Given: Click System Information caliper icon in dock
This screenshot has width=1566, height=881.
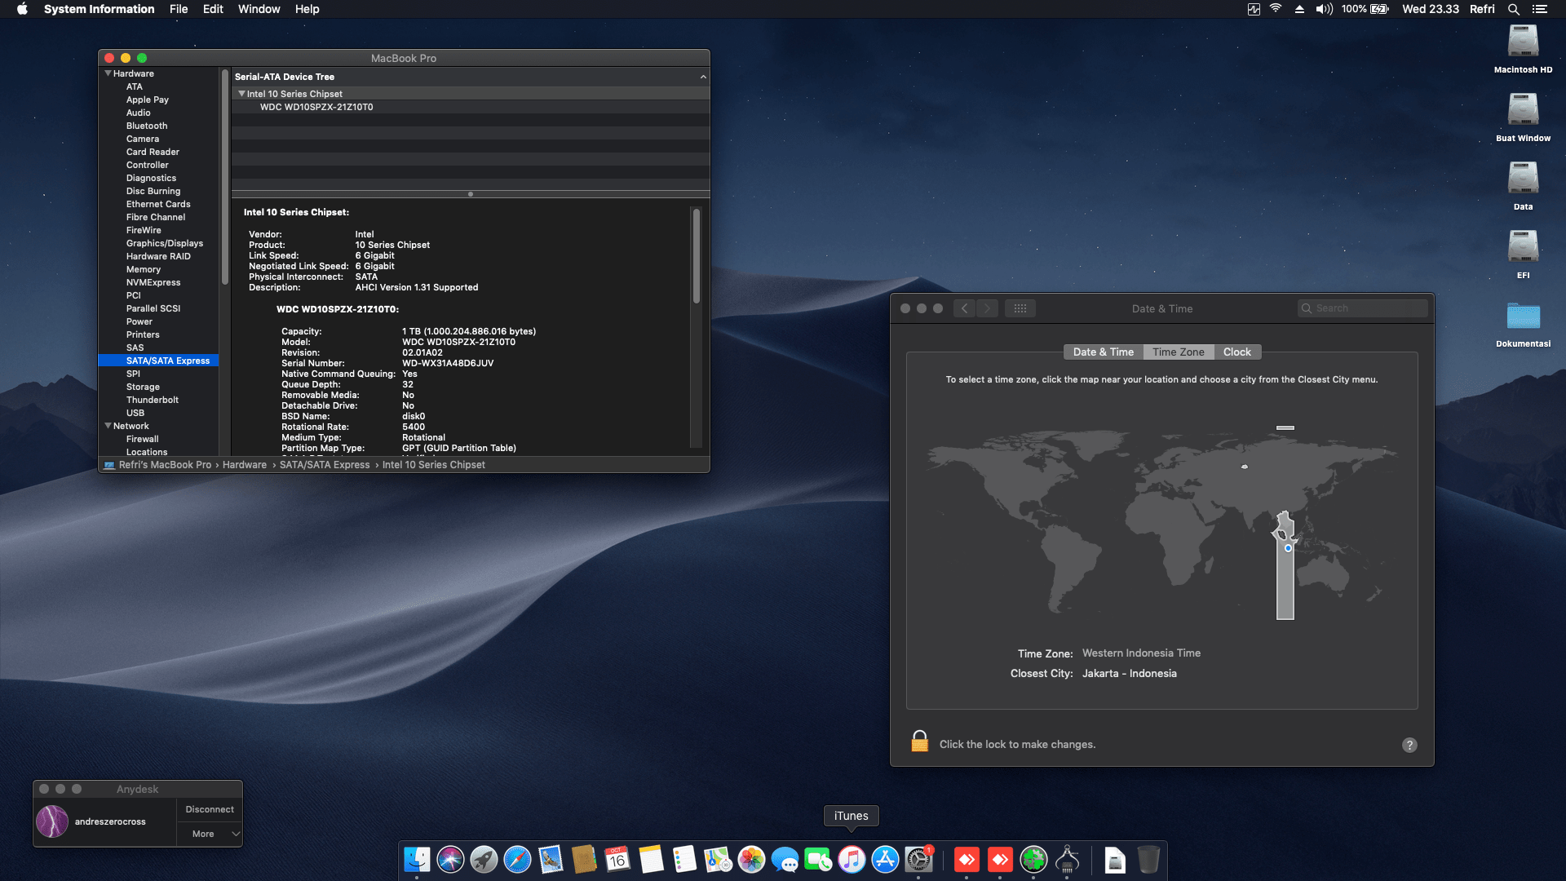Looking at the screenshot, I should coord(1067,859).
